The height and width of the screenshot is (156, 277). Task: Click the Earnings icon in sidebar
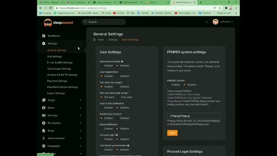tap(44, 115)
